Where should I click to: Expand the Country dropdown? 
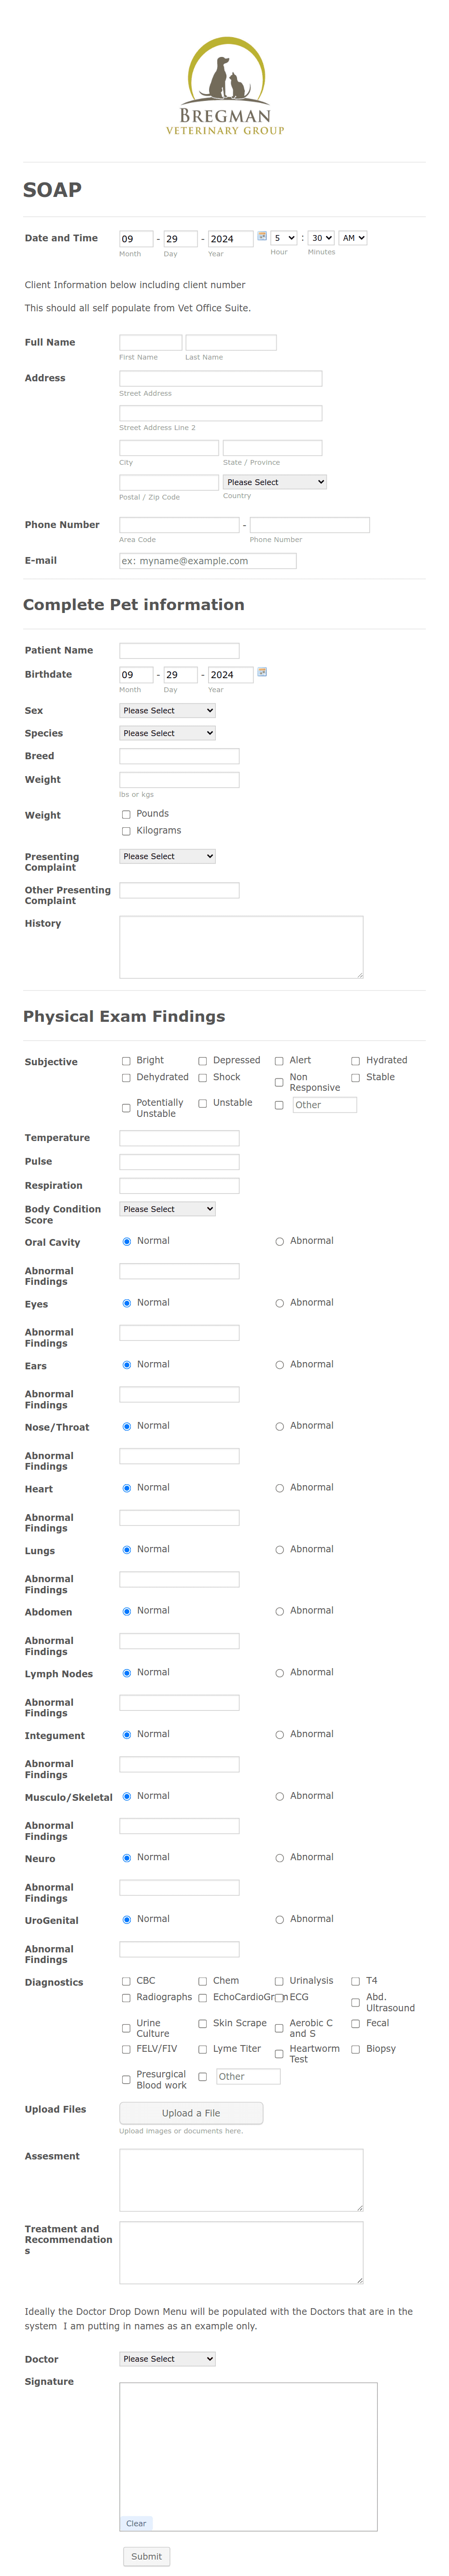pos(275,482)
